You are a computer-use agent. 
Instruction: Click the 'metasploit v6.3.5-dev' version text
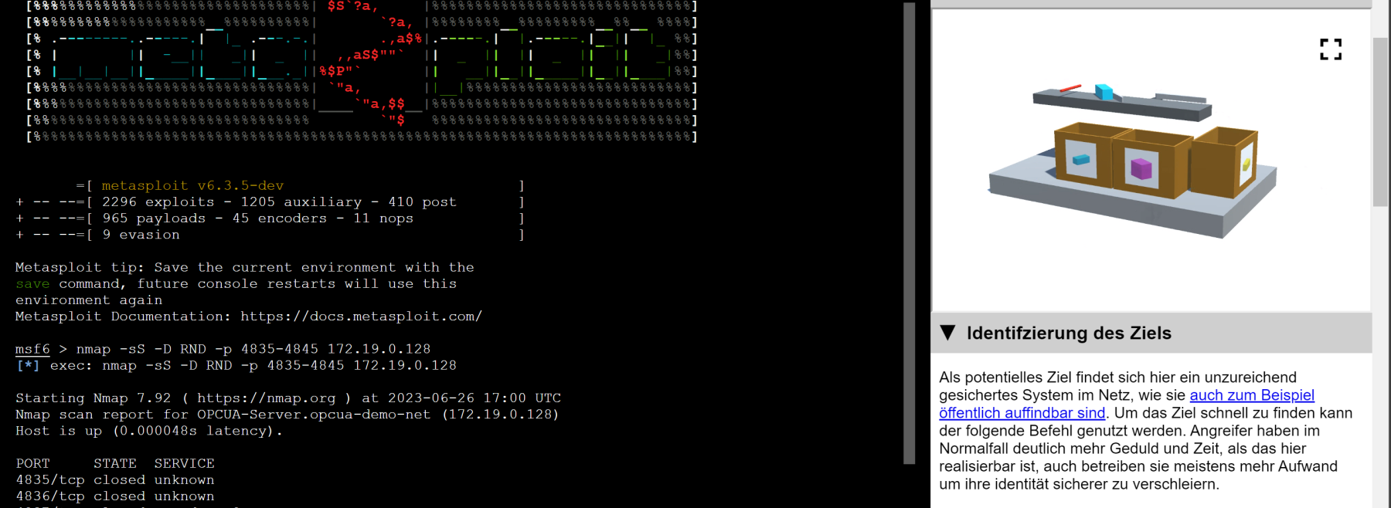tap(192, 185)
